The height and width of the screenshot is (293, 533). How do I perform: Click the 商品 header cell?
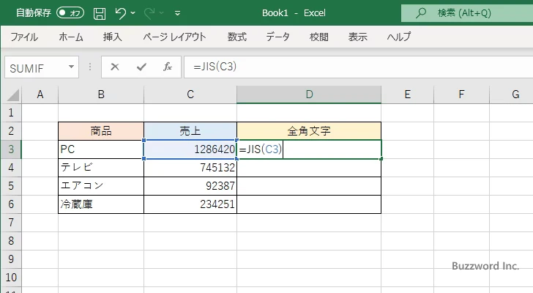(x=101, y=131)
